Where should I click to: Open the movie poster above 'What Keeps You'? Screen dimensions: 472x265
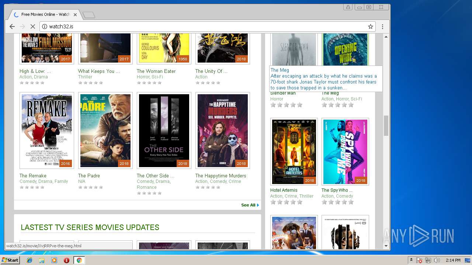[x=105, y=49]
